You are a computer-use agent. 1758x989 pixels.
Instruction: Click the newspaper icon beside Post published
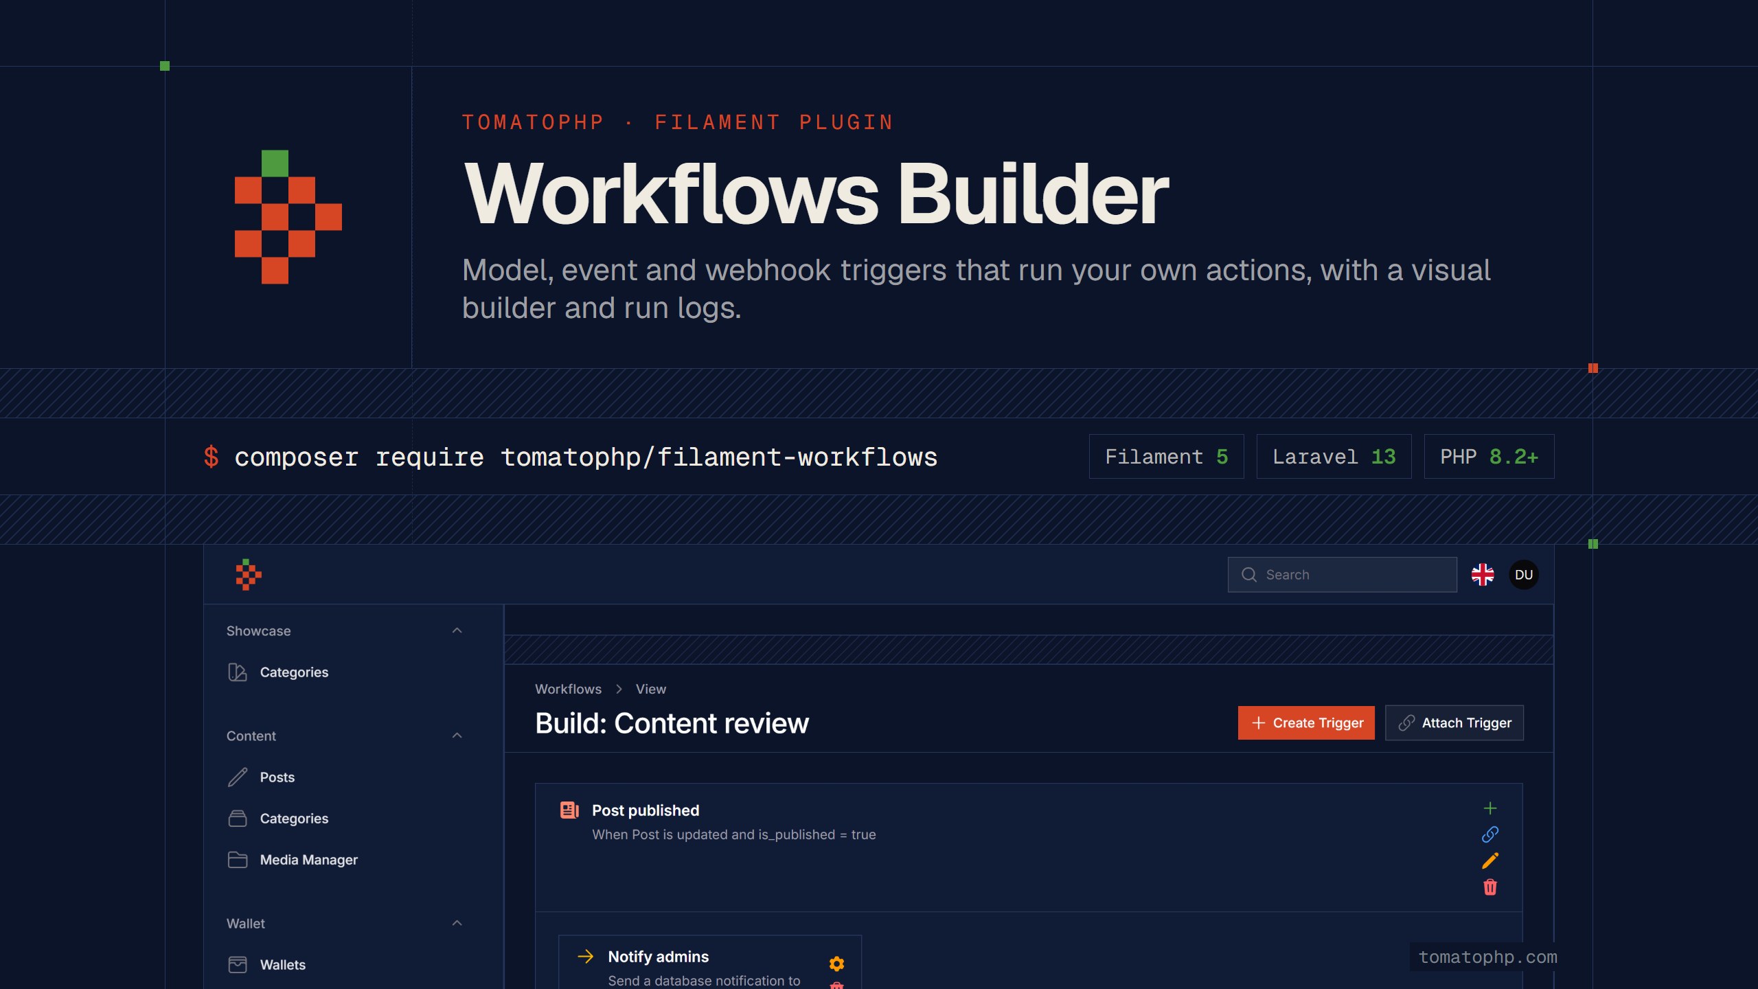569,810
